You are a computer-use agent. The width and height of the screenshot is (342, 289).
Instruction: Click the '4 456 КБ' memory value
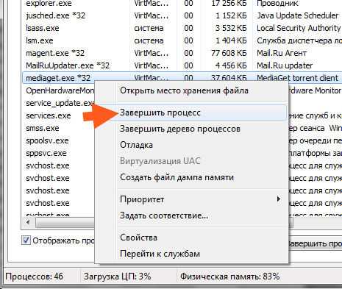231,65
